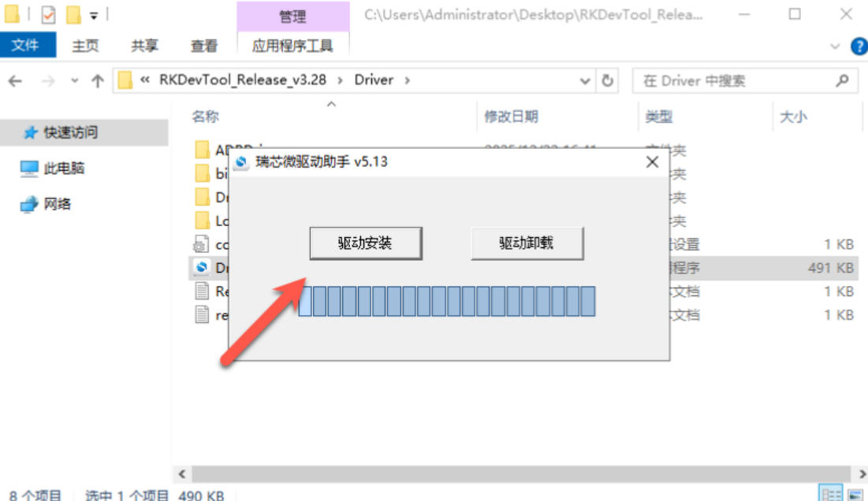Click the 驱动卸载 button
This screenshot has width=868, height=501.
coord(527,243)
